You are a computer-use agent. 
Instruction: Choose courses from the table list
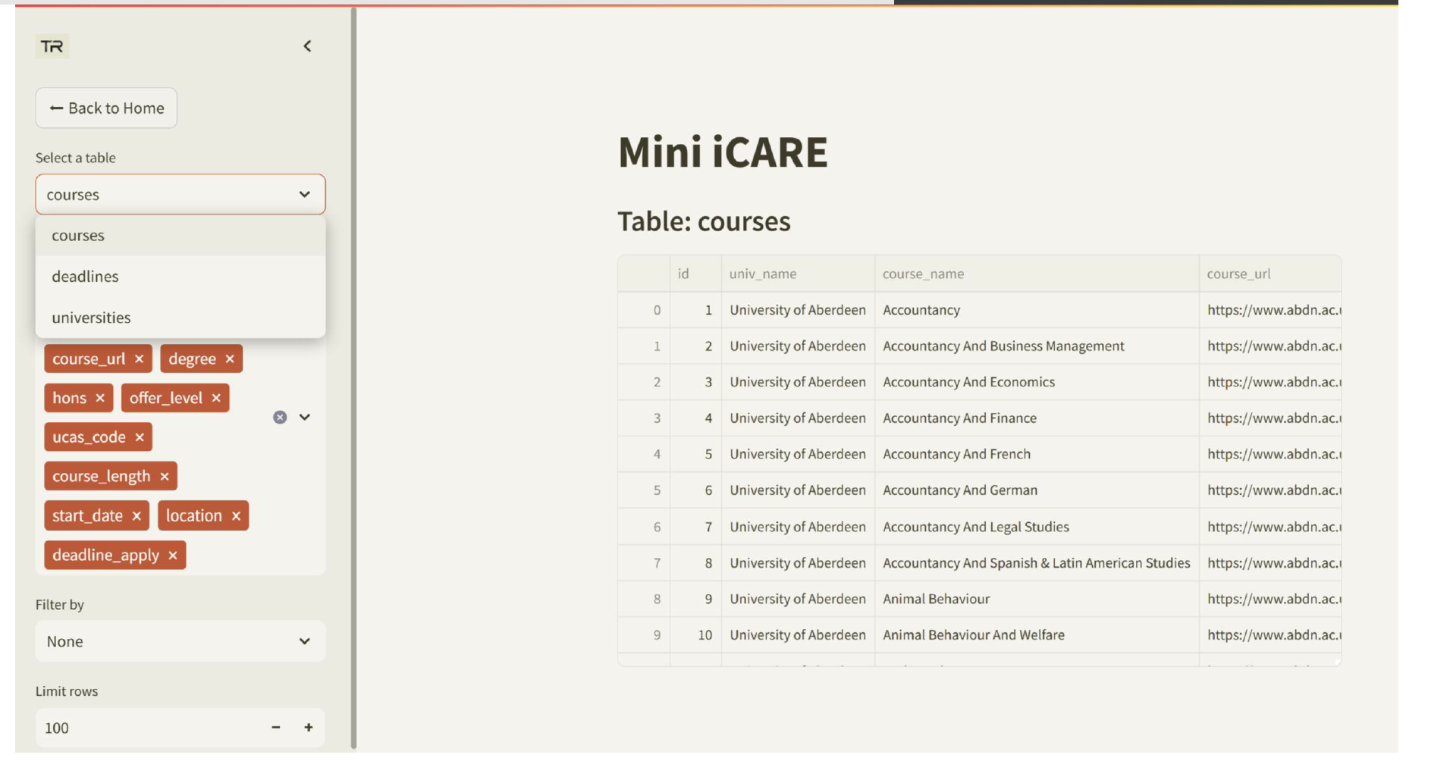78,236
